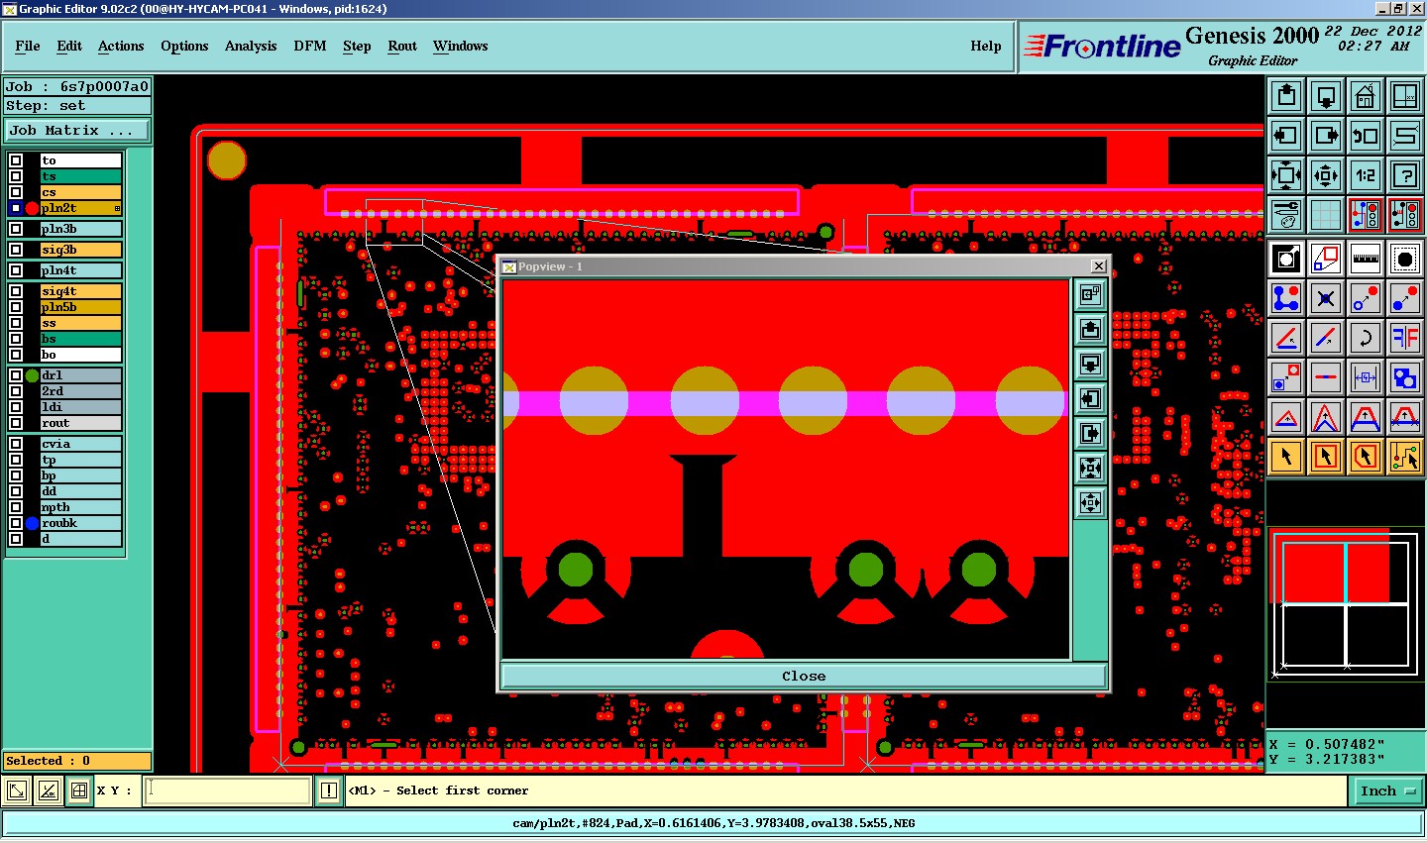Viewport: 1427px width, 843px height.
Task: Toggle the 'pln3b' layer checkbox
Action: pyautogui.click(x=16, y=229)
